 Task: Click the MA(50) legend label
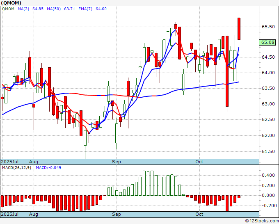click(54, 9)
